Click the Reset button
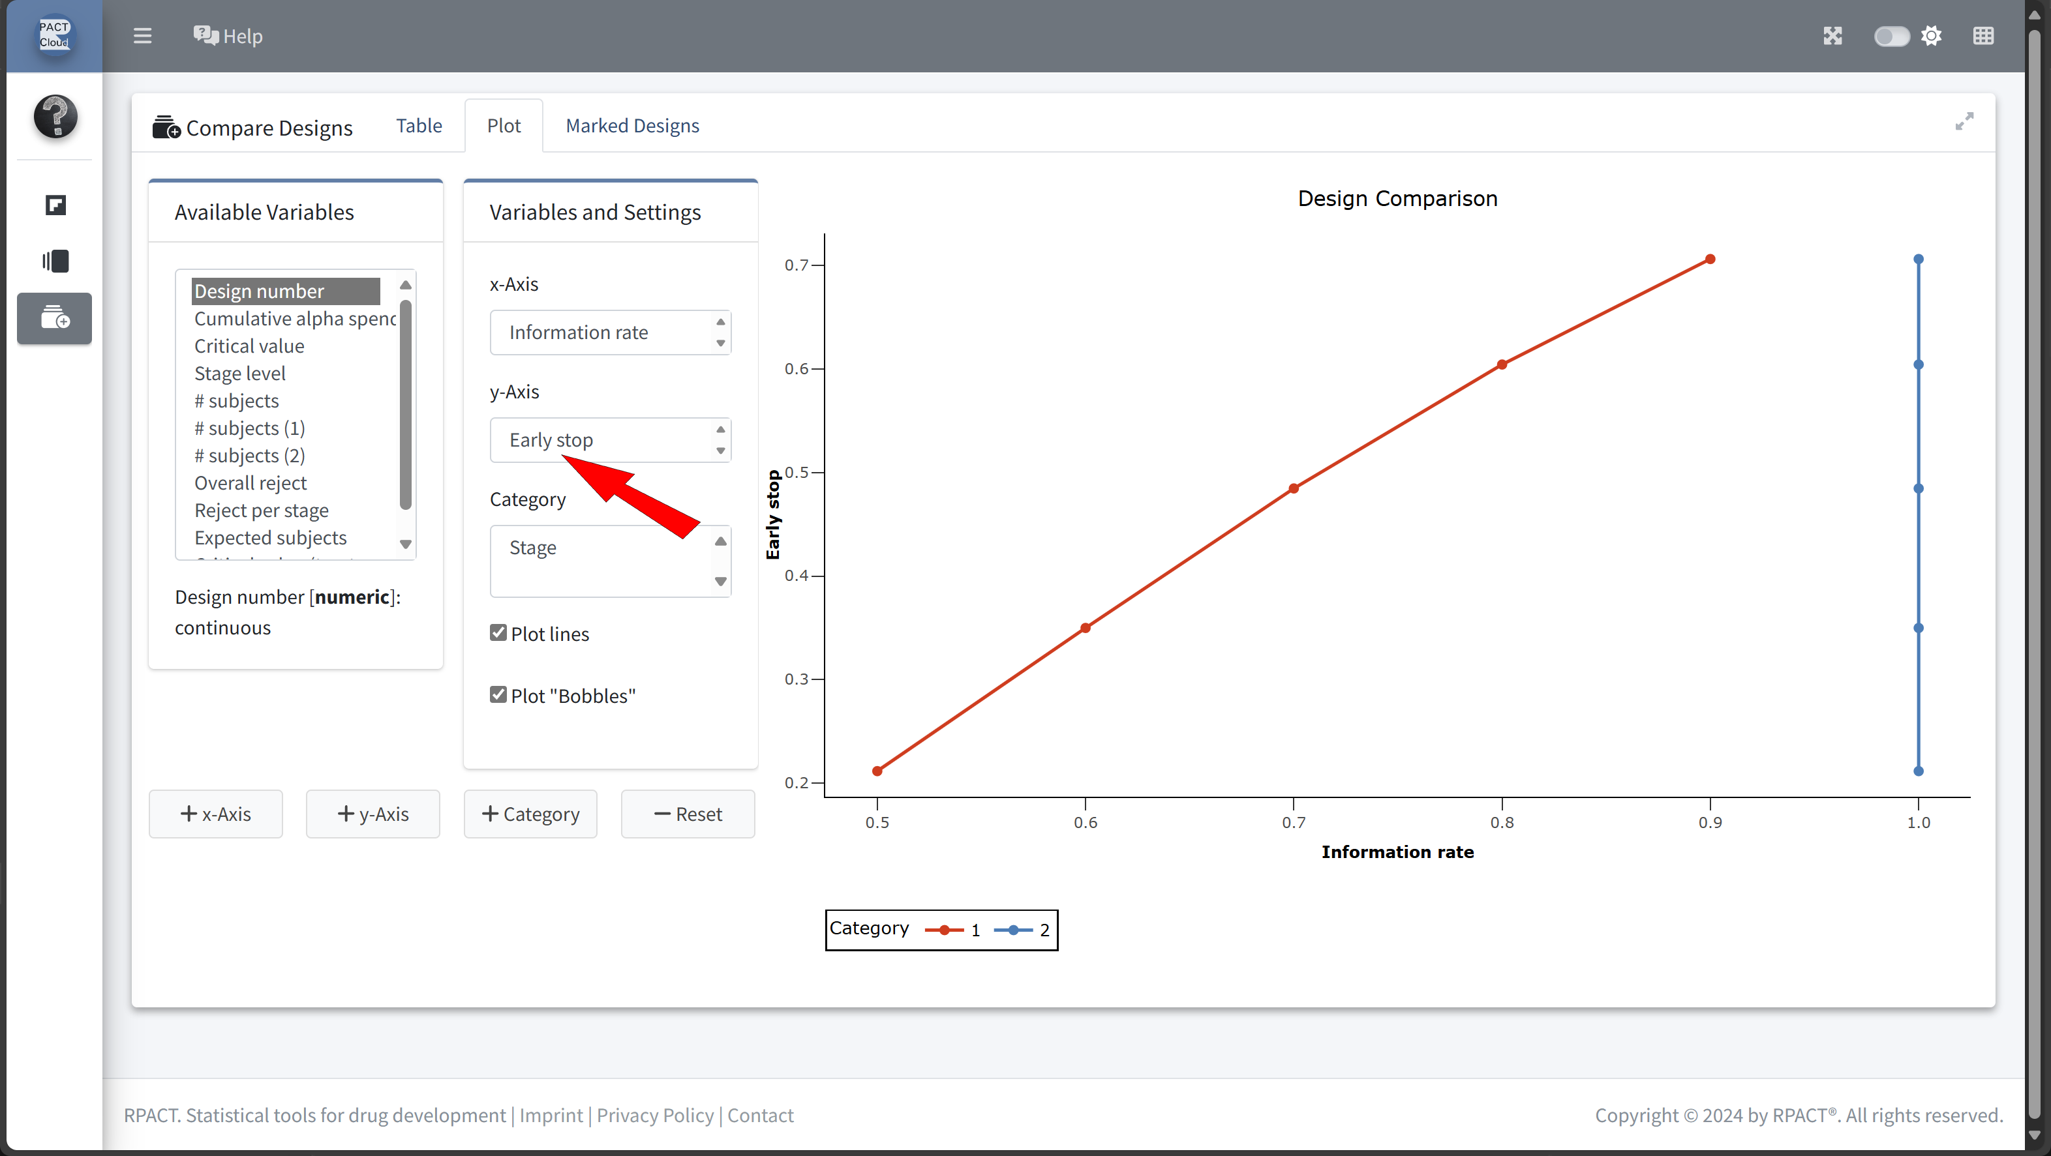2051x1156 pixels. pos(688,814)
